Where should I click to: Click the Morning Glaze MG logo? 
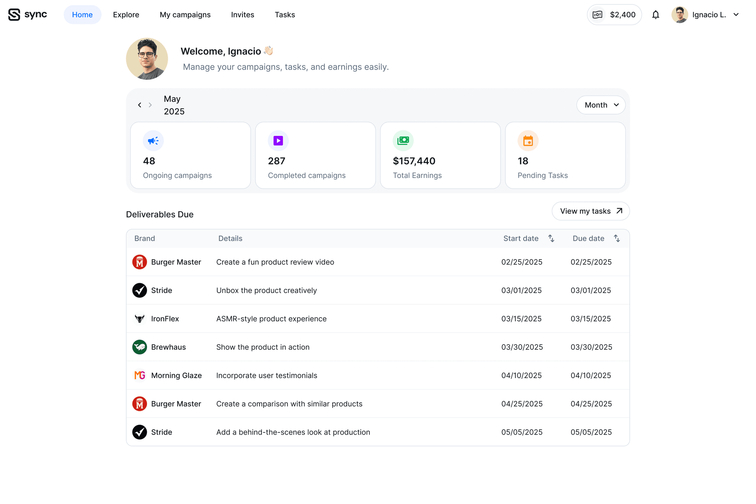[x=139, y=375]
